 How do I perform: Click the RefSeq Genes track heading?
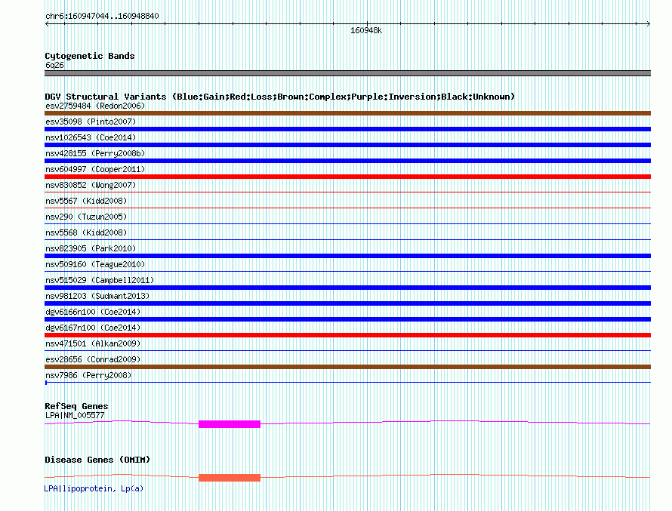click(76, 406)
